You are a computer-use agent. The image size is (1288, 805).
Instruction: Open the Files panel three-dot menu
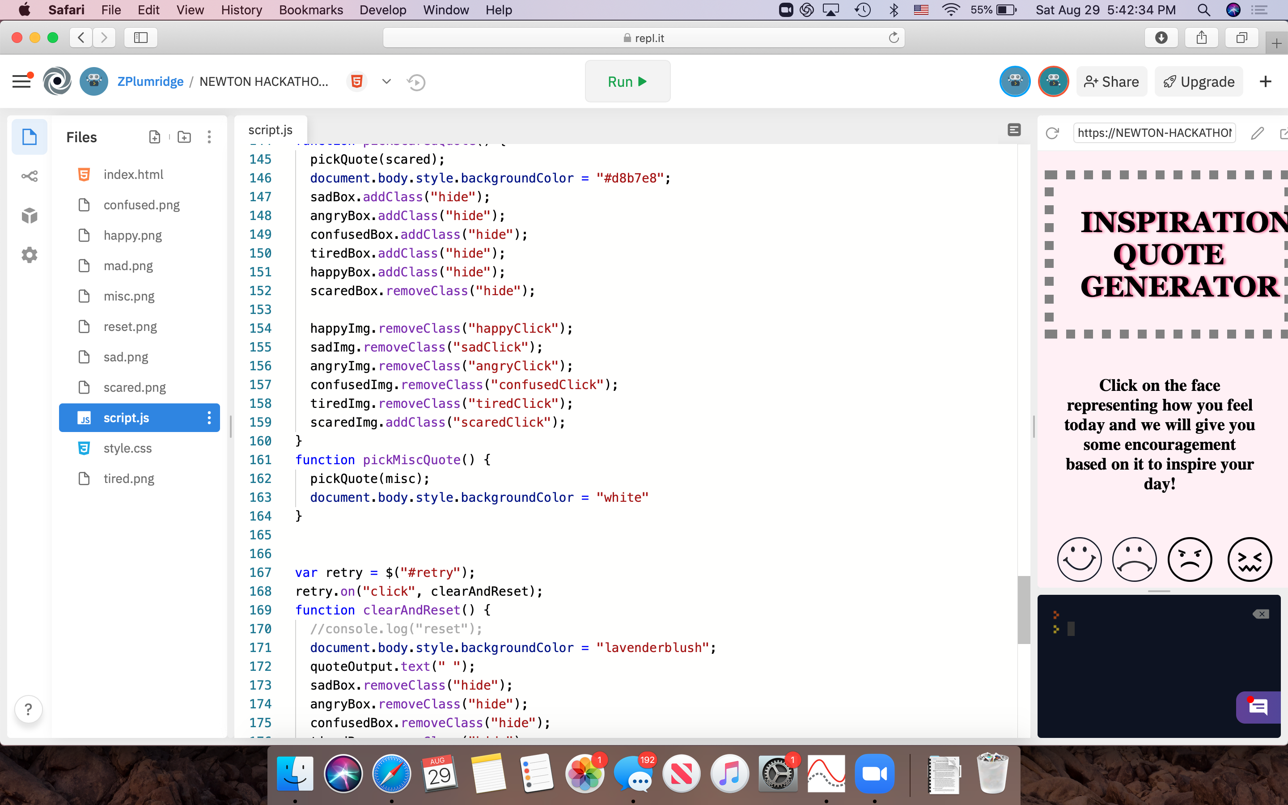point(209,137)
